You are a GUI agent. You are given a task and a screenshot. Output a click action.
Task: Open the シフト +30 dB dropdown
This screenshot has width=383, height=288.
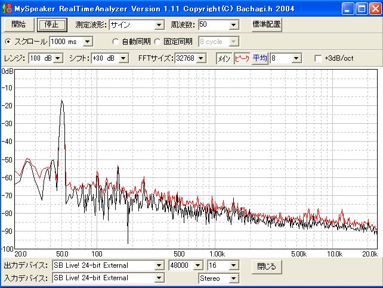click(x=123, y=58)
